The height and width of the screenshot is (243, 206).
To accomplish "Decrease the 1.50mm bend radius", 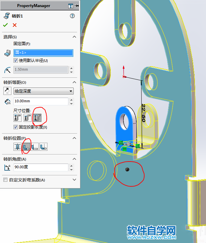I will (71, 72).
